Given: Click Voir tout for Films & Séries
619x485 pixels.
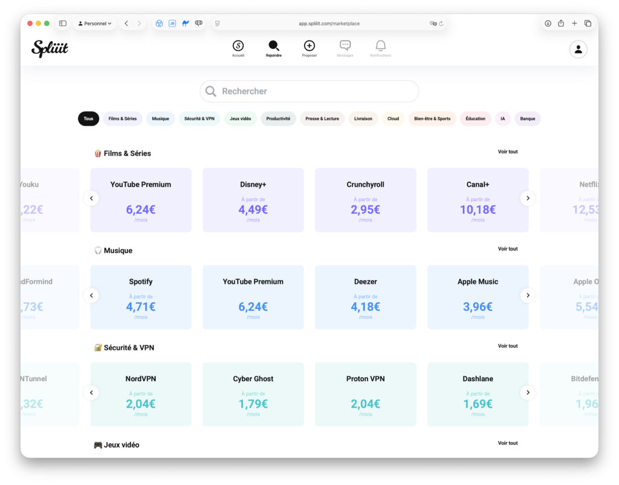Looking at the screenshot, I should coord(507,152).
